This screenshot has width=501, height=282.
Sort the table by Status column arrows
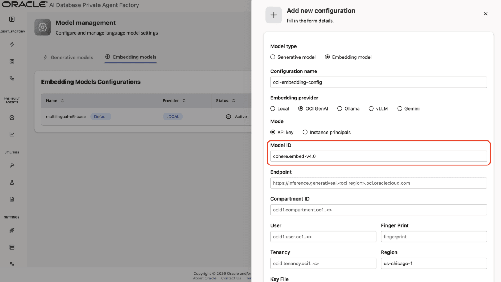point(234,101)
